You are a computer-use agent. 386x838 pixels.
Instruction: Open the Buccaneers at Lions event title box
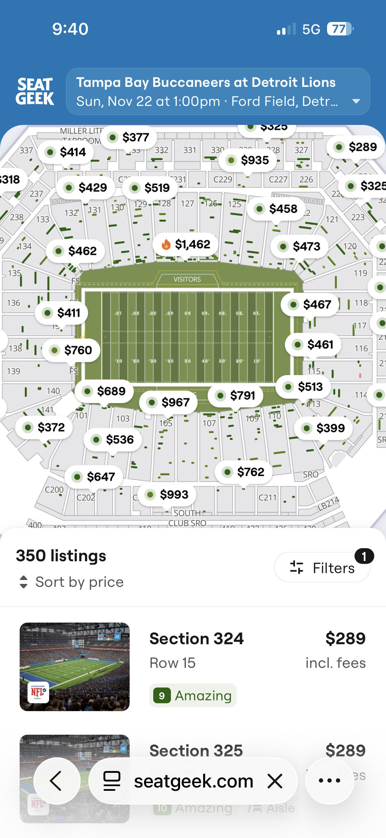[x=218, y=91]
